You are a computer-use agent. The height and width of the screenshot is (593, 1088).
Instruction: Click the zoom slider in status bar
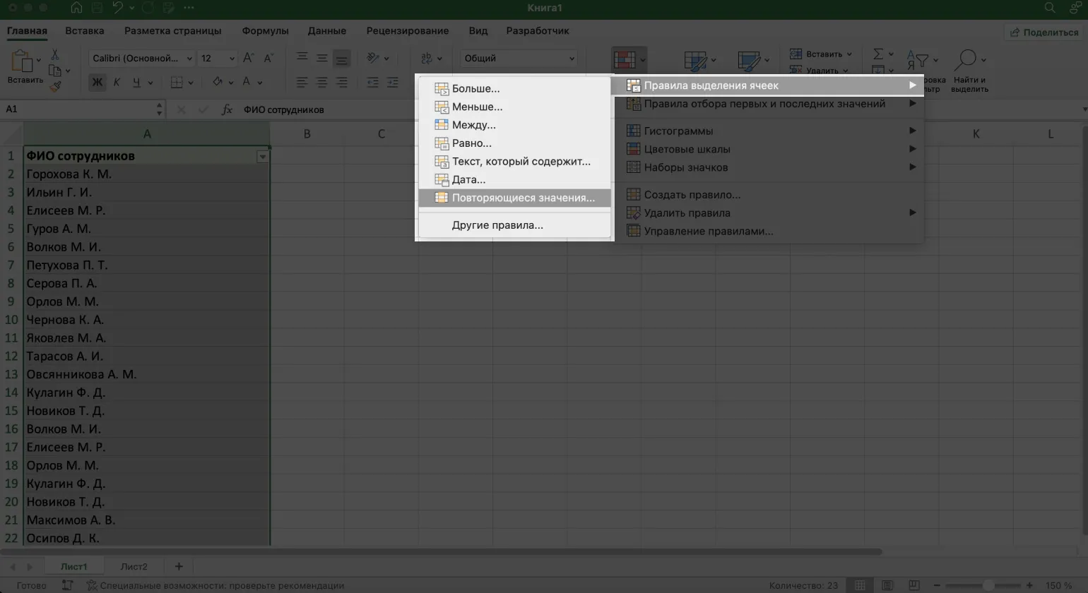point(988,585)
